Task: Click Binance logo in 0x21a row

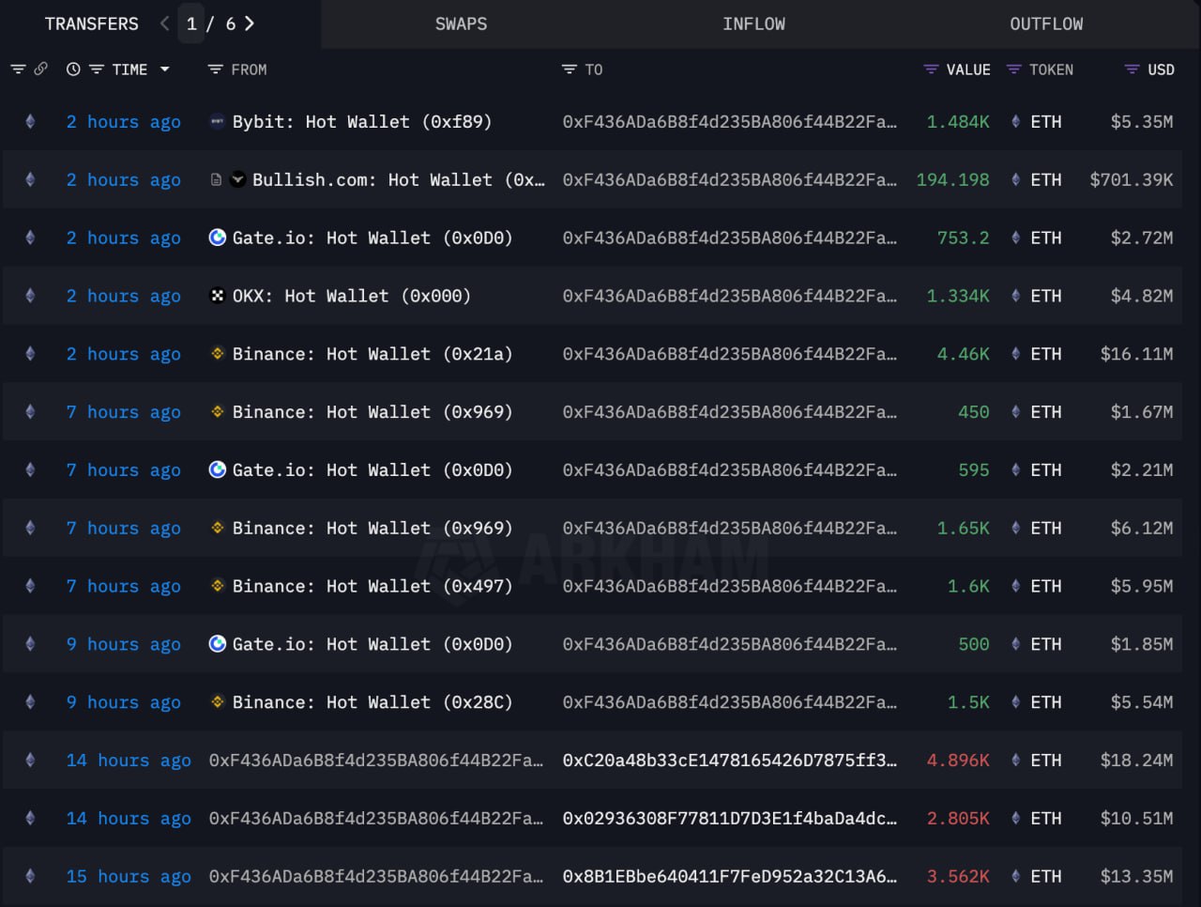Action: pos(217,354)
